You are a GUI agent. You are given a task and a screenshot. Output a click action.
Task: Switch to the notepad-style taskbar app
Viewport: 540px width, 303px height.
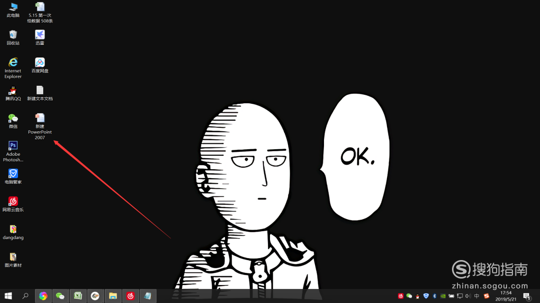tap(147, 296)
